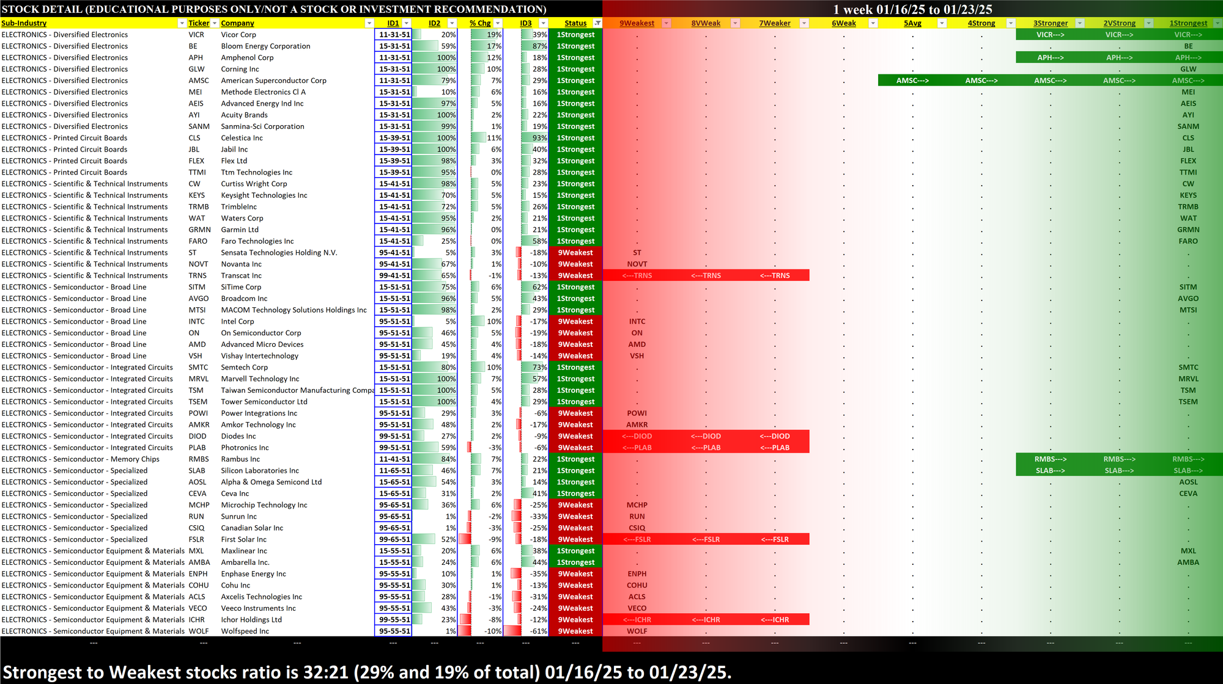1223x684 pixels.
Task: Open the ID3 column filter arrow
Action: 543,23
